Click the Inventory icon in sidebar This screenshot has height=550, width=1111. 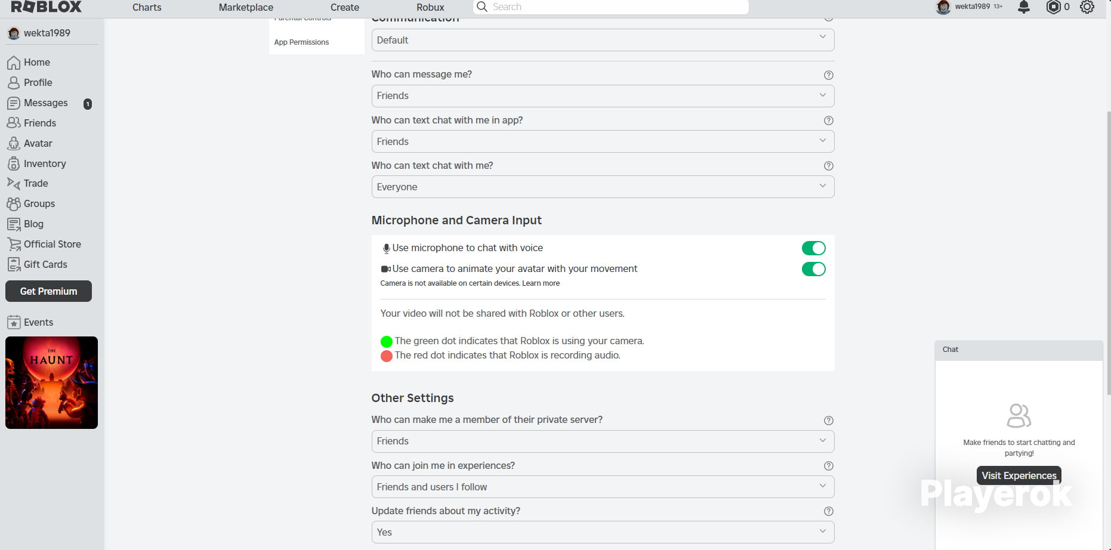[14, 164]
